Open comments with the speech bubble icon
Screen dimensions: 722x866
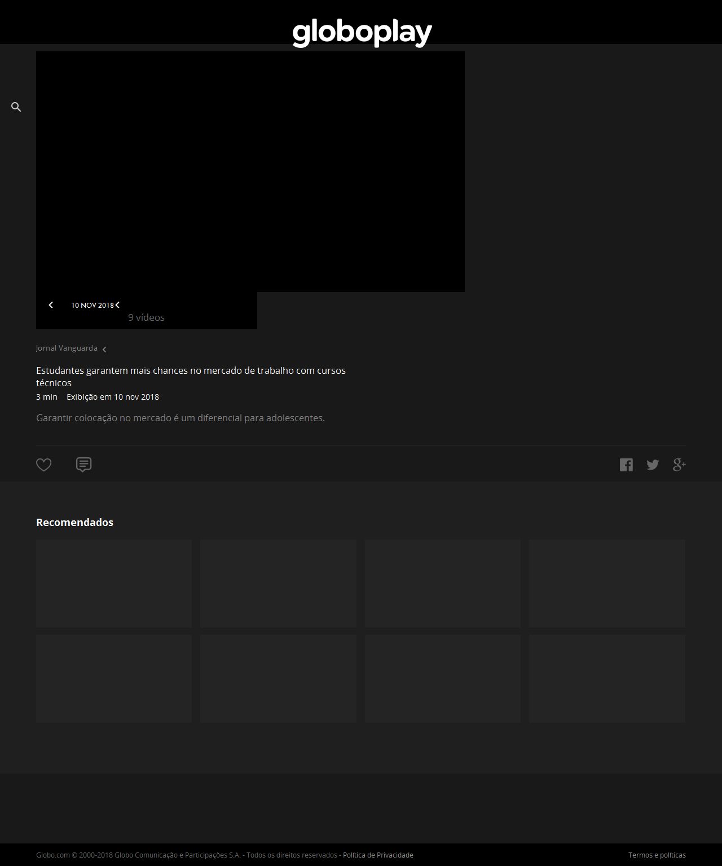[83, 465]
